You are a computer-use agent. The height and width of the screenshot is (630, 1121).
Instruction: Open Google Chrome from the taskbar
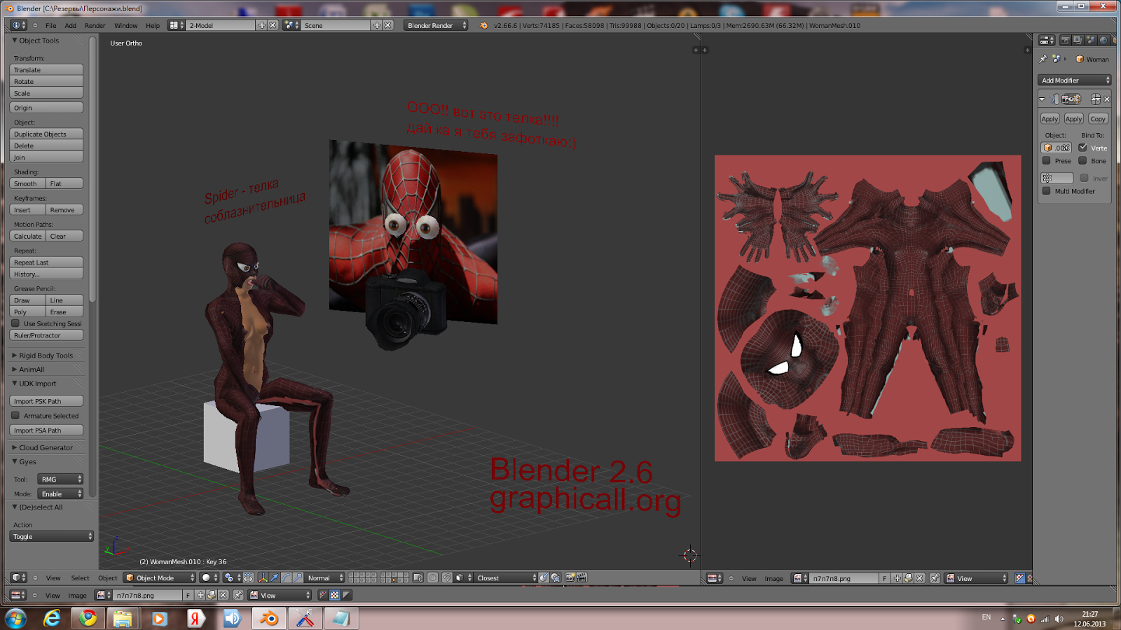pos(88,618)
